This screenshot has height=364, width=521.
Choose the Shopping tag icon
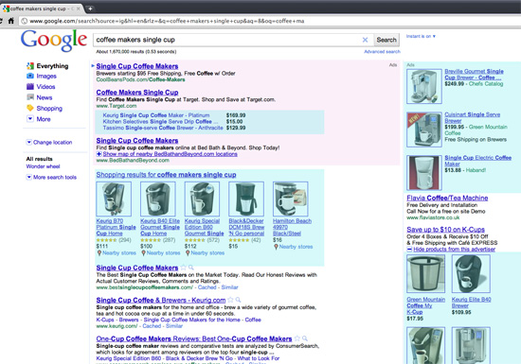click(x=30, y=108)
